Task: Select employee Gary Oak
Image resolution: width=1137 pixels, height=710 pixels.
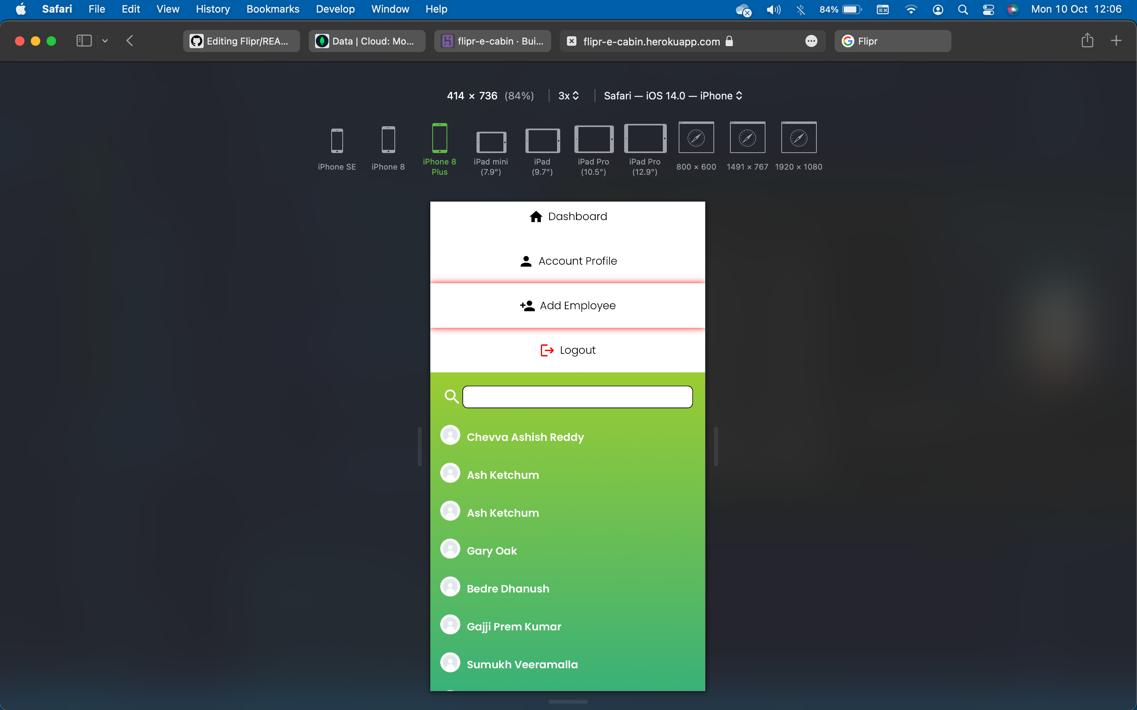Action: (492, 550)
